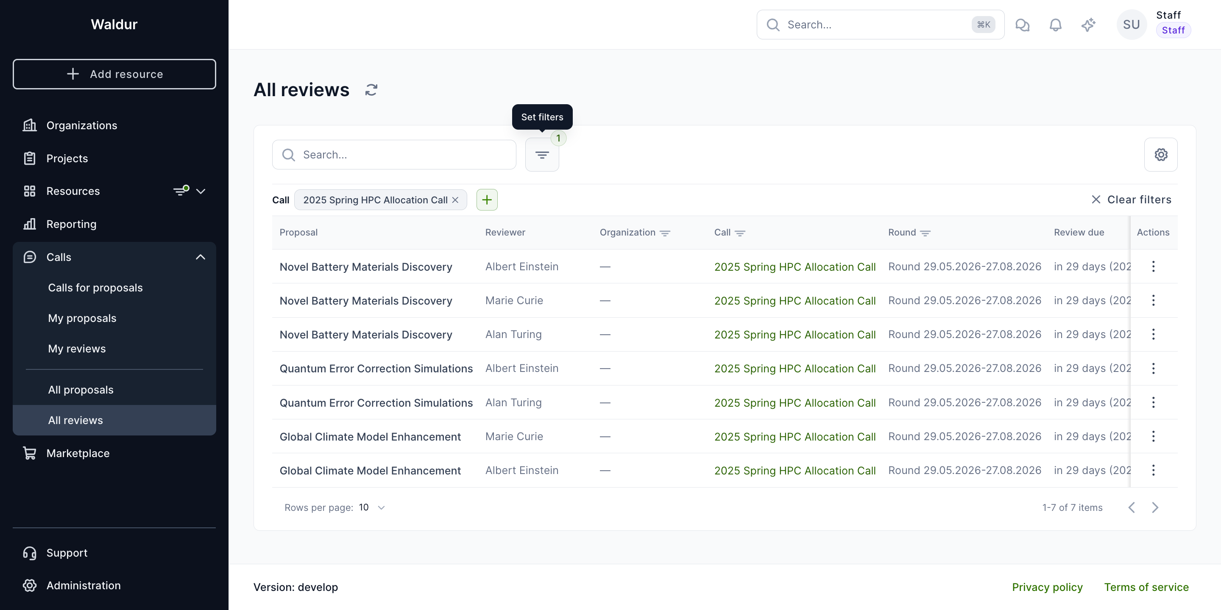Click Novel Battery Materials Discovery for Marie Curie
The width and height of the screenshot is (1221, 610).
365,301
